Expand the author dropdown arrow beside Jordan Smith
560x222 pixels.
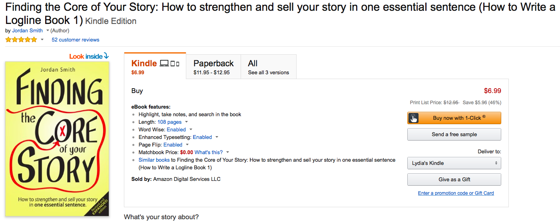click(48, 31)
